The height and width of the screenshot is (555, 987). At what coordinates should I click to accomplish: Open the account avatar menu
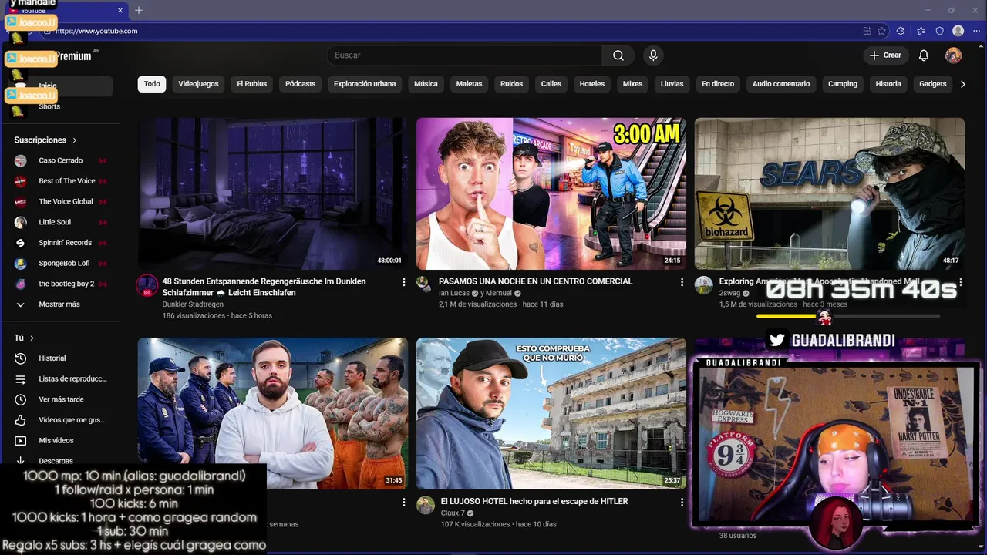point(954,55)
